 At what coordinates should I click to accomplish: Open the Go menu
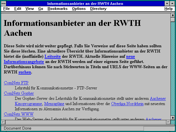coord(41,9)
